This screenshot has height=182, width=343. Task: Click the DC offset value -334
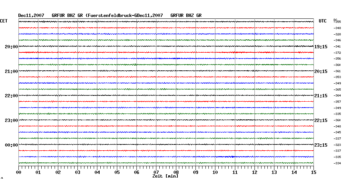point(337,163)
